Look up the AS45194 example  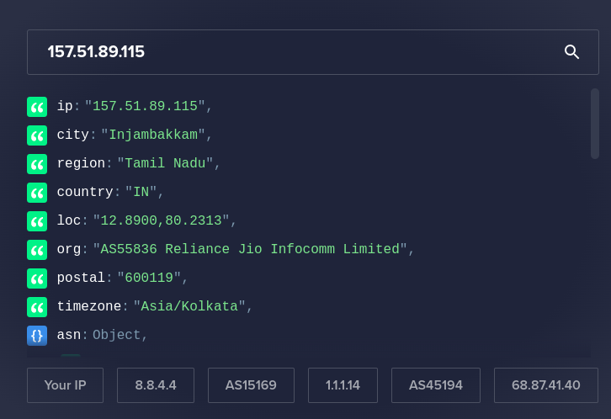click(435, 385)
